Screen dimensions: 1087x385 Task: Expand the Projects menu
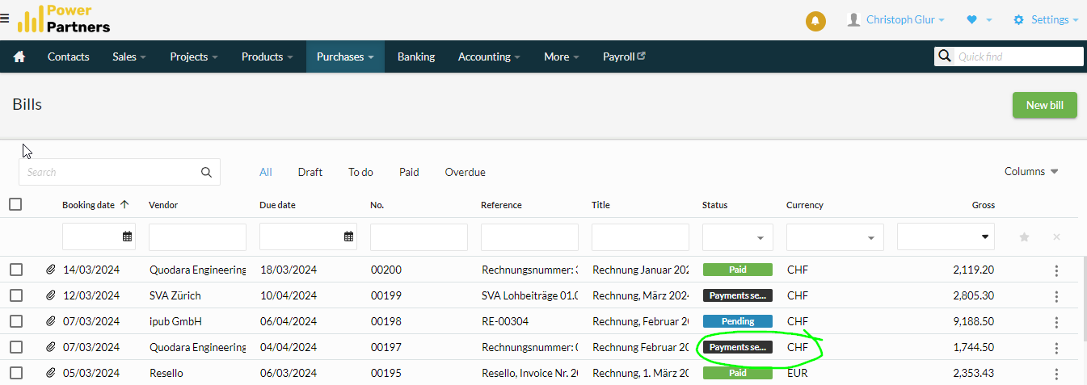click(x=194, y=56)
